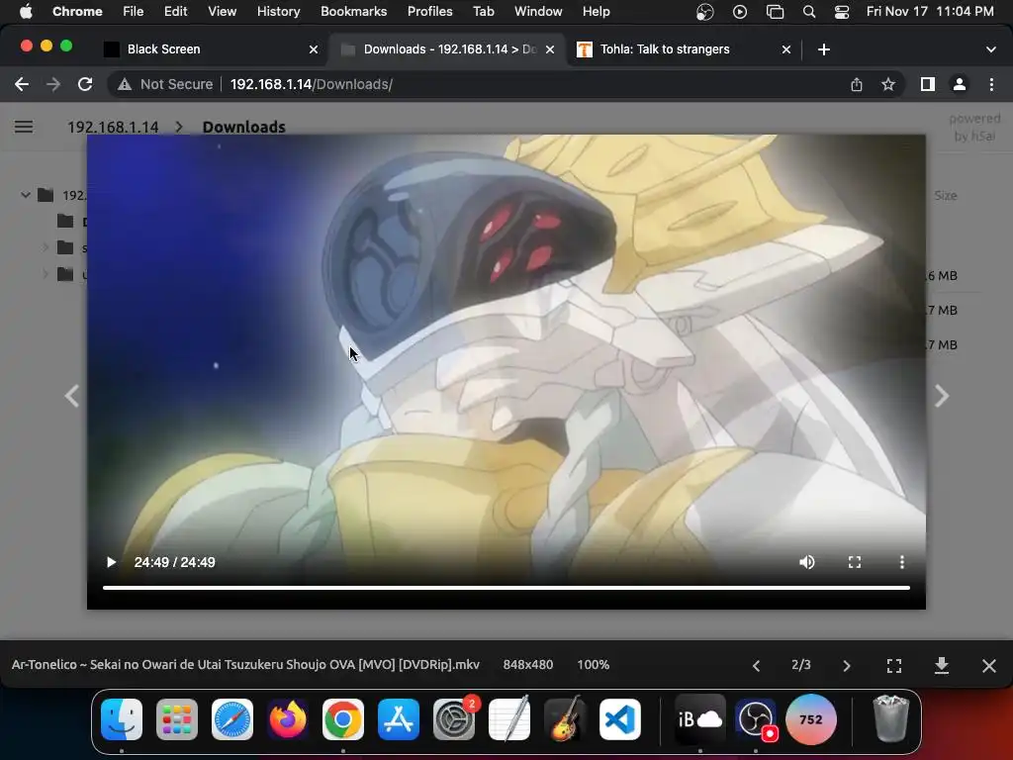The width and height of the screenshot is (1013, 760).
Task: Close the Tohla tab
Action: pyautogui.click(x=786, y=49)
